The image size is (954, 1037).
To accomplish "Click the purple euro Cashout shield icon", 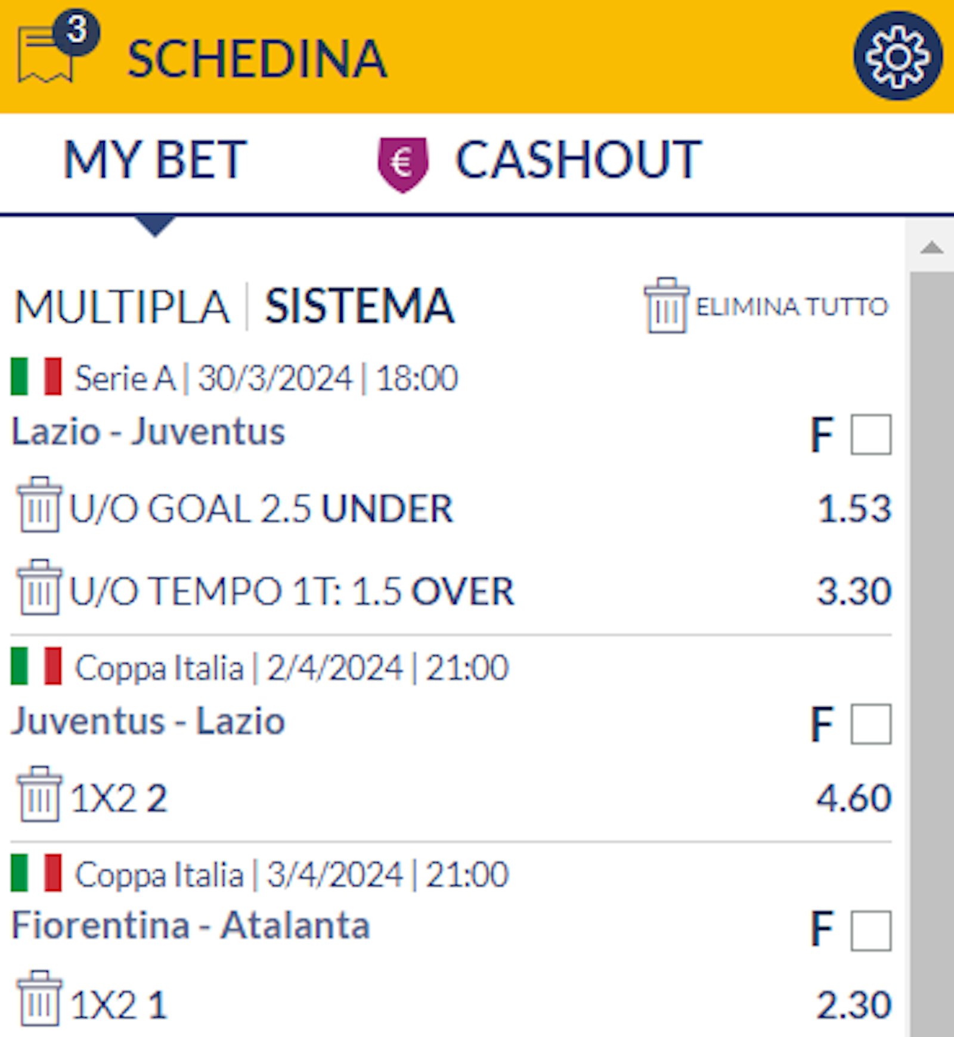I will (403, 163).
